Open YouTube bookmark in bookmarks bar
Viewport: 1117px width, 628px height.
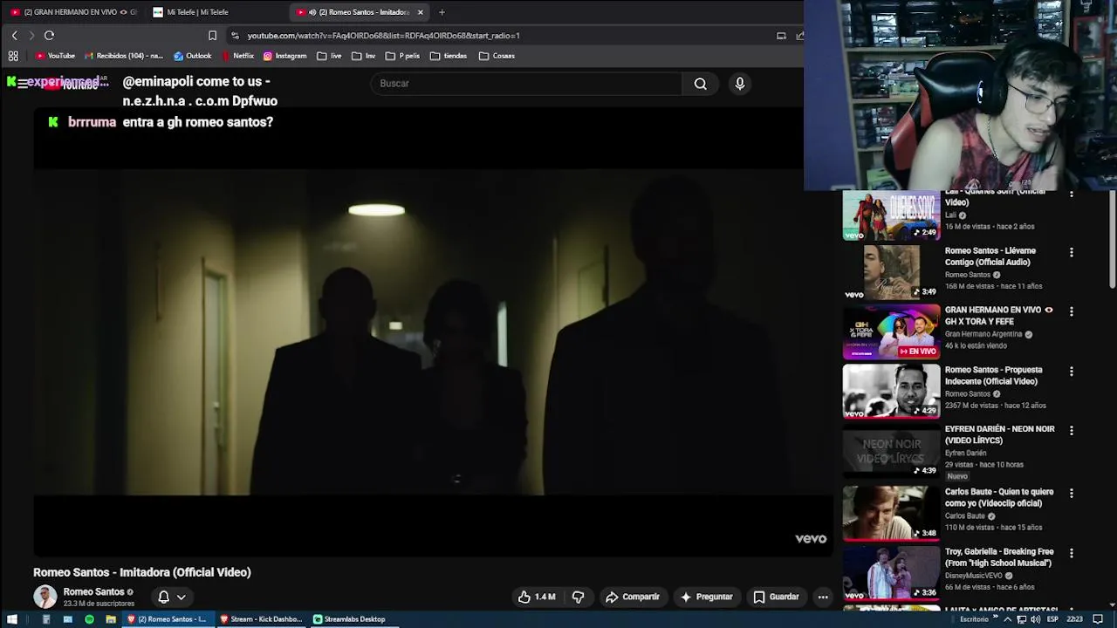coord(55,56)
